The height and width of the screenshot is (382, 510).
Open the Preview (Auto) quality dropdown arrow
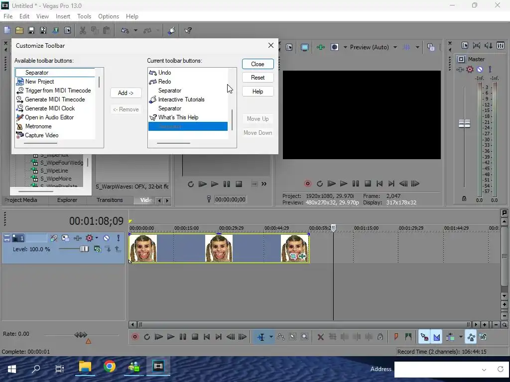[x=395, y=47]
